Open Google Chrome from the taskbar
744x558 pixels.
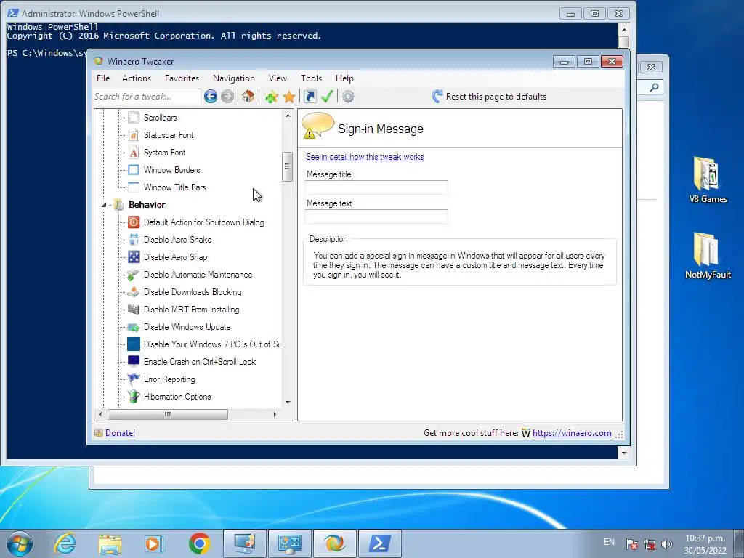coord(199,543)
